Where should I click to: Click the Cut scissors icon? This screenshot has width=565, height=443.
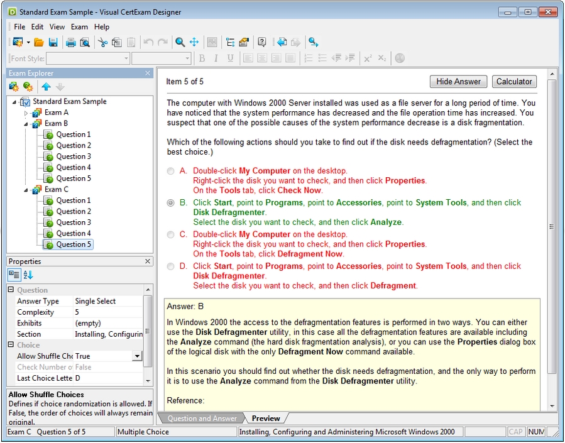(x=102, y=43)
